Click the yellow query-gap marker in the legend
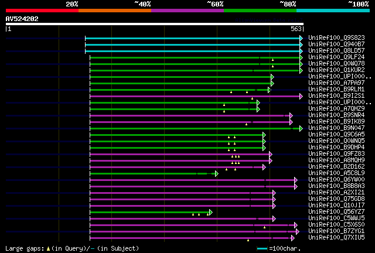The height and width of the screenshot is (253, 375). (x=48, y=249)
